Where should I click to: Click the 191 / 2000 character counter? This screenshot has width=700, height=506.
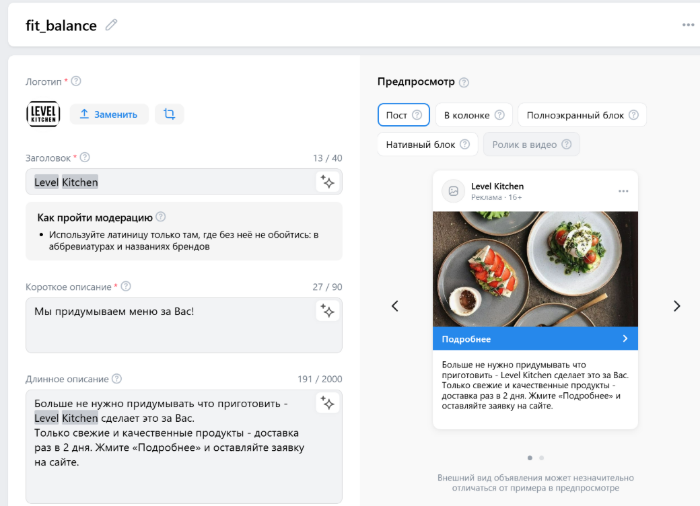point(320,379)
